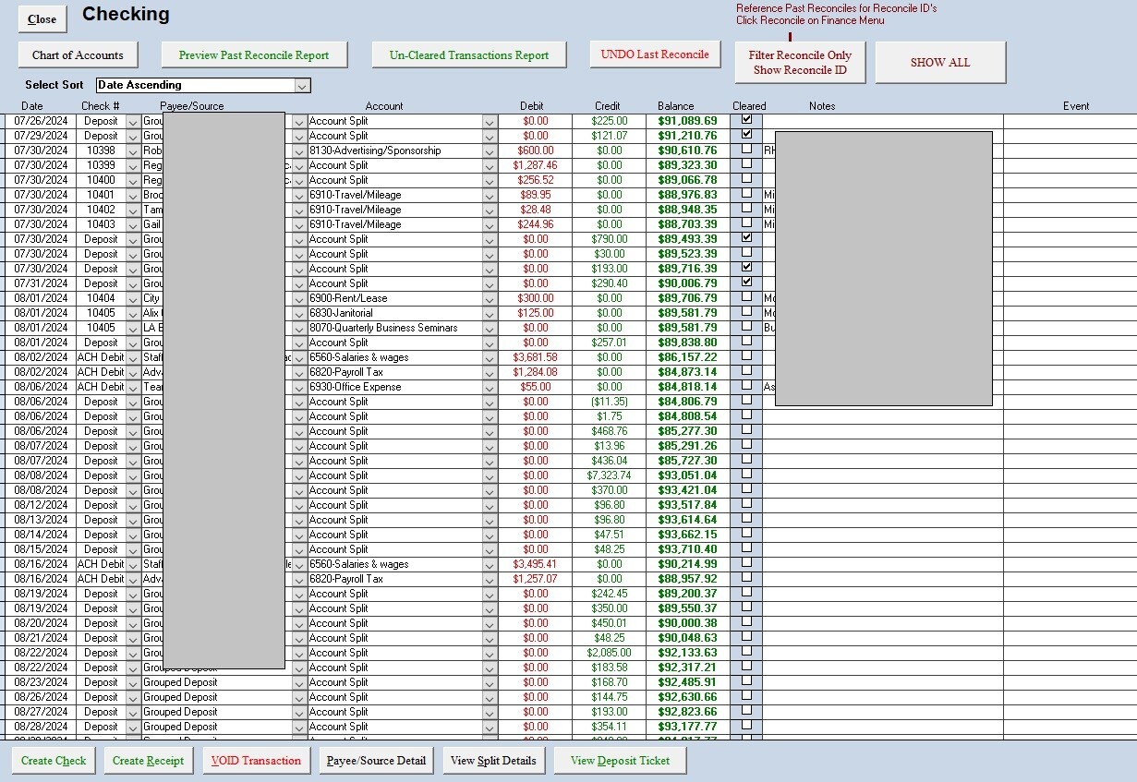Click Create Check button

coord(54,761)
